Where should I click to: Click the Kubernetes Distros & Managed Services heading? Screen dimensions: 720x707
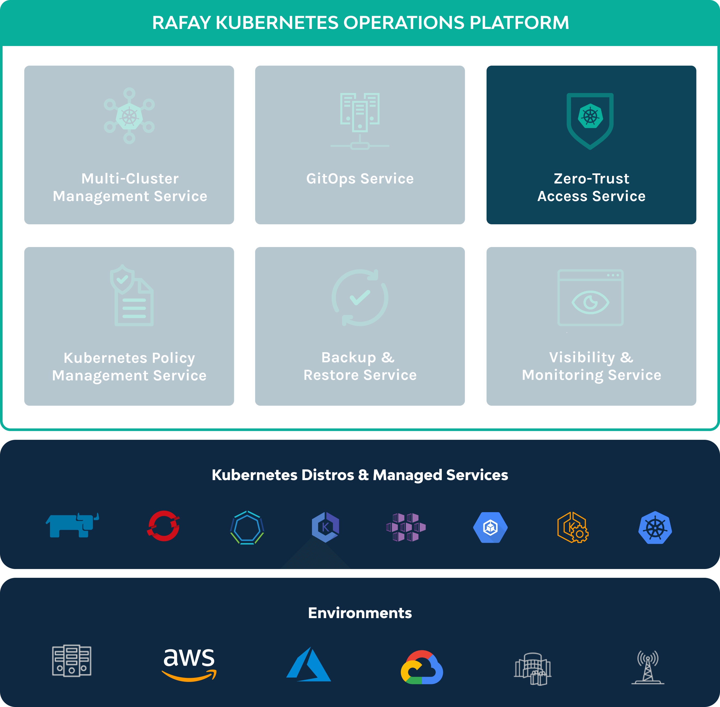pos(360,475)
